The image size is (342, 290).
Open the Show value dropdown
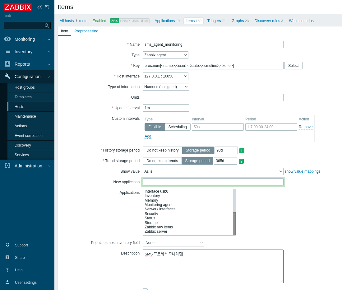point(213,171)
